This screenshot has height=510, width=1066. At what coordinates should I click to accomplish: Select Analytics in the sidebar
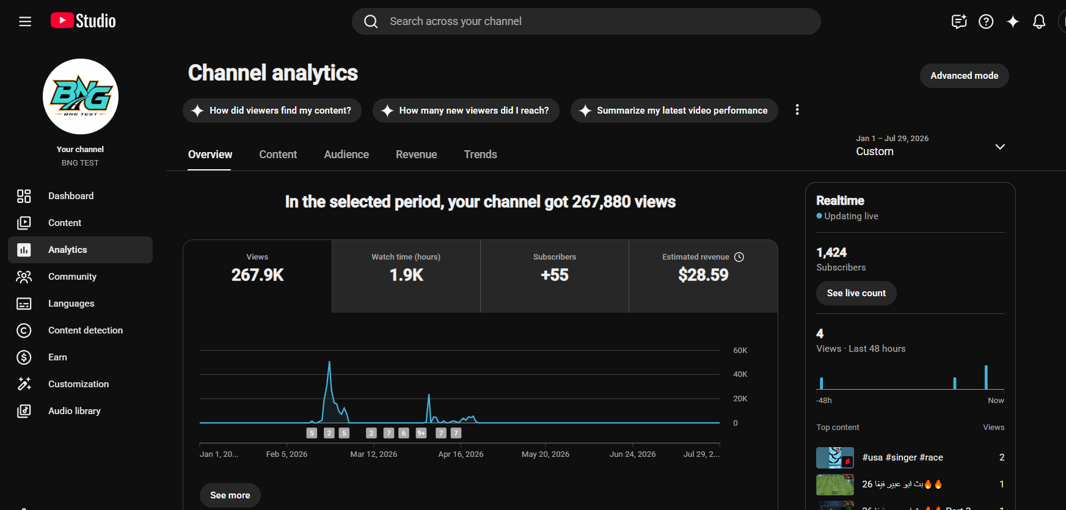(81, 250)
